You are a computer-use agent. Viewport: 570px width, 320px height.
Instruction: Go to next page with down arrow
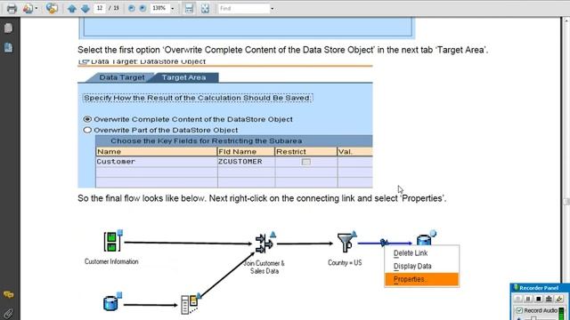click(x=85, y=8)
